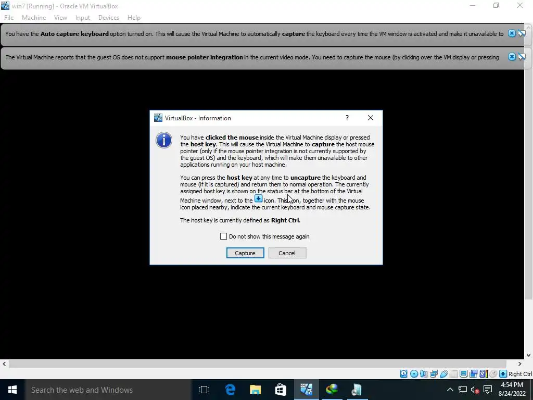Click the blue info icon in the dialog
This screenshot has height=400, width=533.
point(164,140)
